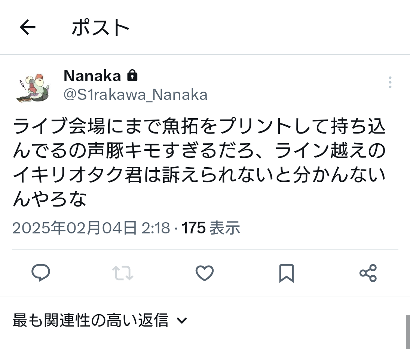Open the 最も関連性の高い返信 sort menu
The width and height of the screenshot is (410, 349).
[x=100, y=320]
